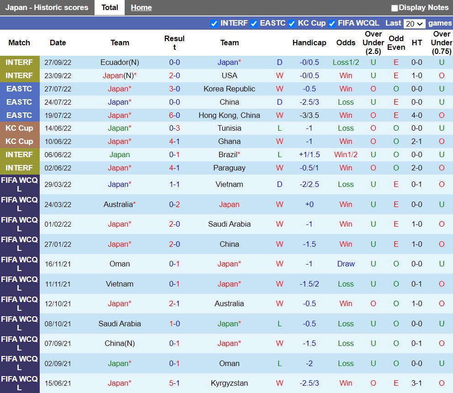
Task: Open the Last games count dropdown
Action: tap(415, 24)
